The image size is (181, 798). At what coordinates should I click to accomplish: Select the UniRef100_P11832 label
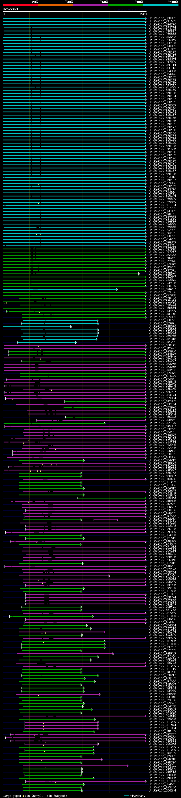point(162,49)
